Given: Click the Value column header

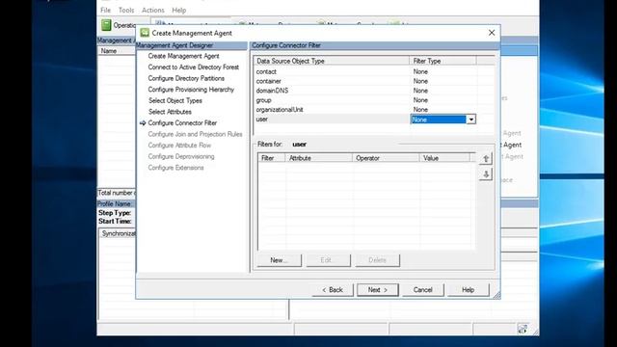Looking at the screenshot, I should coord(444,158).
